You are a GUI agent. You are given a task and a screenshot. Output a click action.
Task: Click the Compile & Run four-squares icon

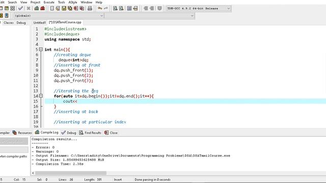13,8
